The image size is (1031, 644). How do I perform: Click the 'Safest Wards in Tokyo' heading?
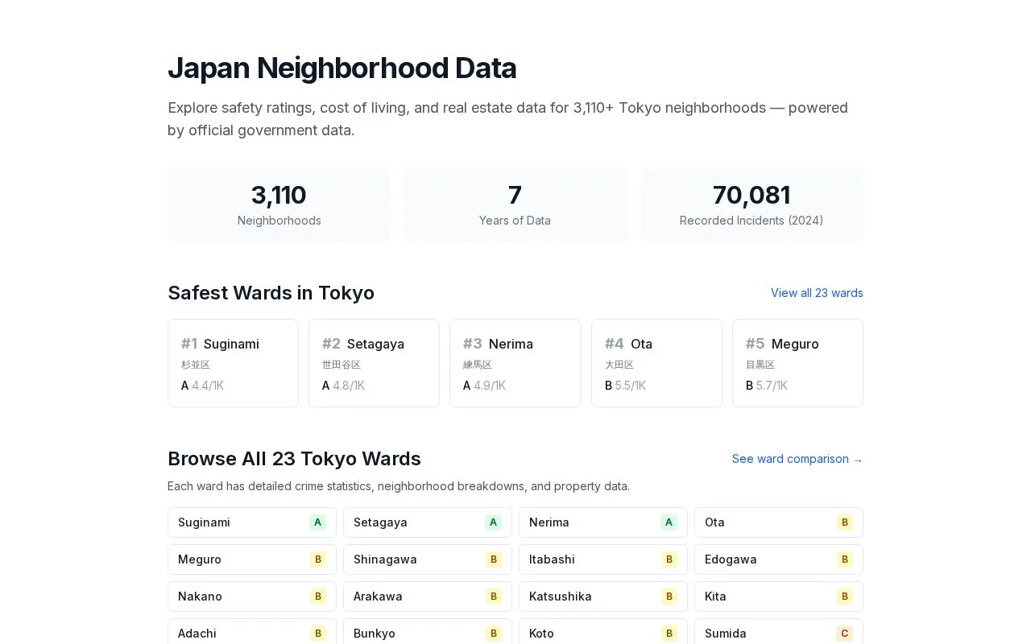[x=271, y=293]
